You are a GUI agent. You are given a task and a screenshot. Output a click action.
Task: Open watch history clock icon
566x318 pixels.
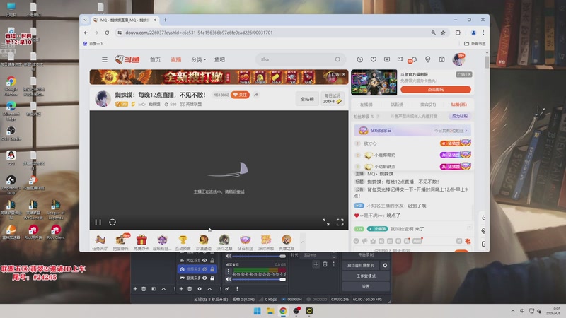pyautogui.click(x=360, y=59)
